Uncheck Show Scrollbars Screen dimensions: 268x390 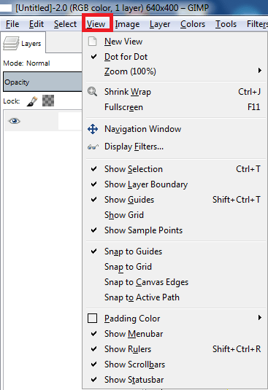pyautogui.click(x=175, y=364)
